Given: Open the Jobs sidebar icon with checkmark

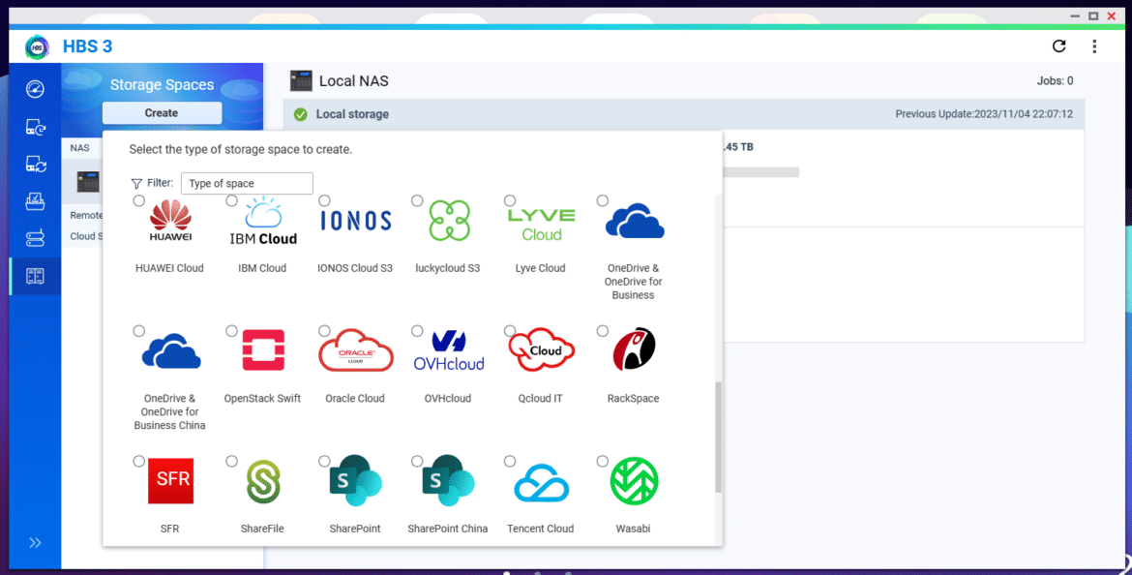Looking at the screenshot, I should click(35, 200).
